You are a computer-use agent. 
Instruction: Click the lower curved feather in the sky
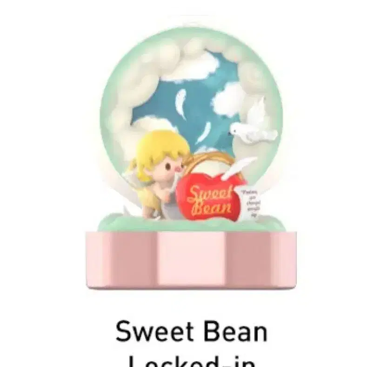[x=204, y=132]
